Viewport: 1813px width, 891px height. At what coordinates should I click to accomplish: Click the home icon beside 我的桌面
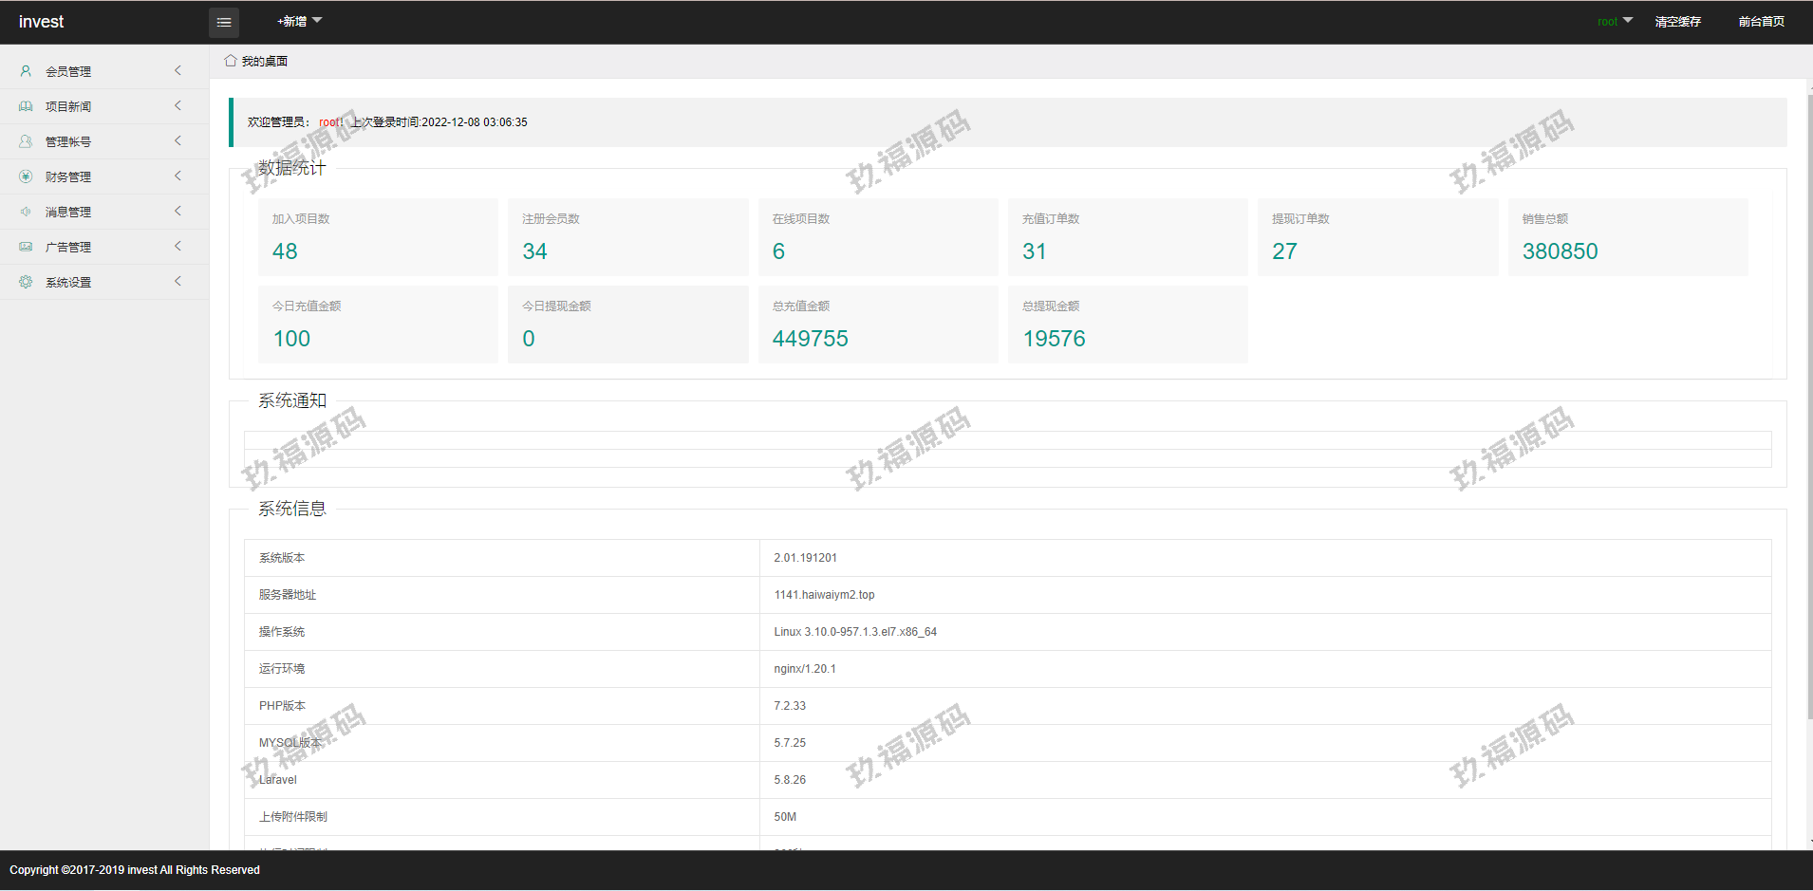coord(231,61)
